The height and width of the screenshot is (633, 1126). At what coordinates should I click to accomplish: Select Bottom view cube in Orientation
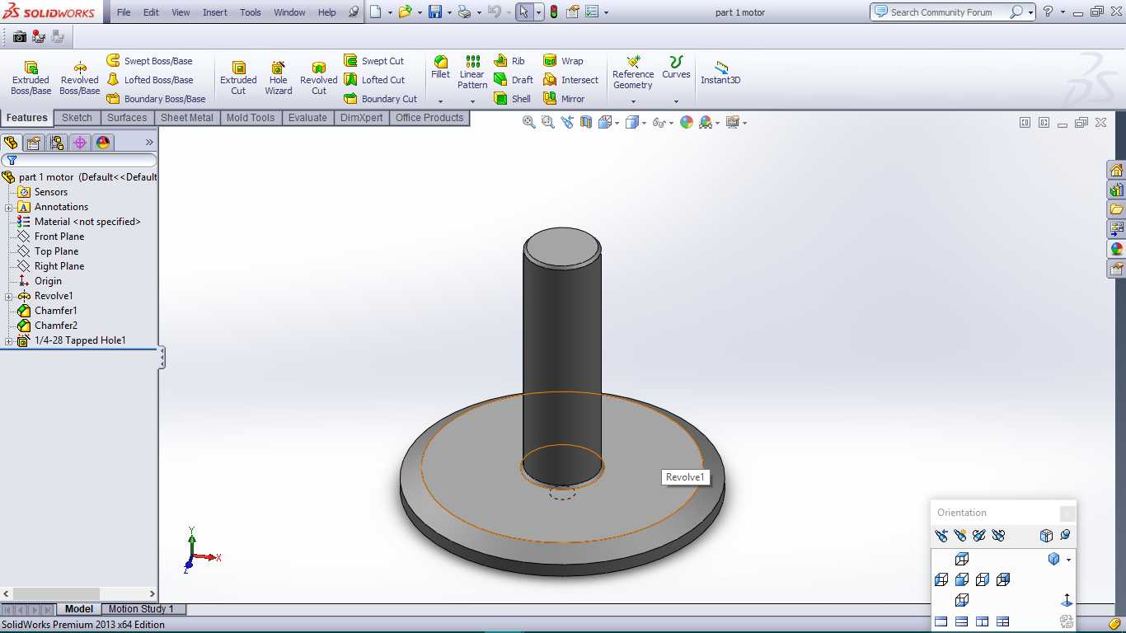(x=962, y=600)
